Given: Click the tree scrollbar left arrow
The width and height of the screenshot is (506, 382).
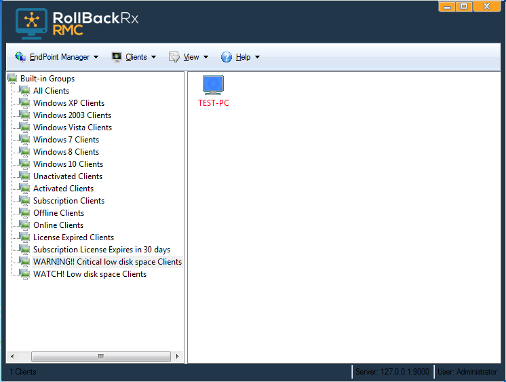Looking at the screenshot, I should [x=12, y=356].
